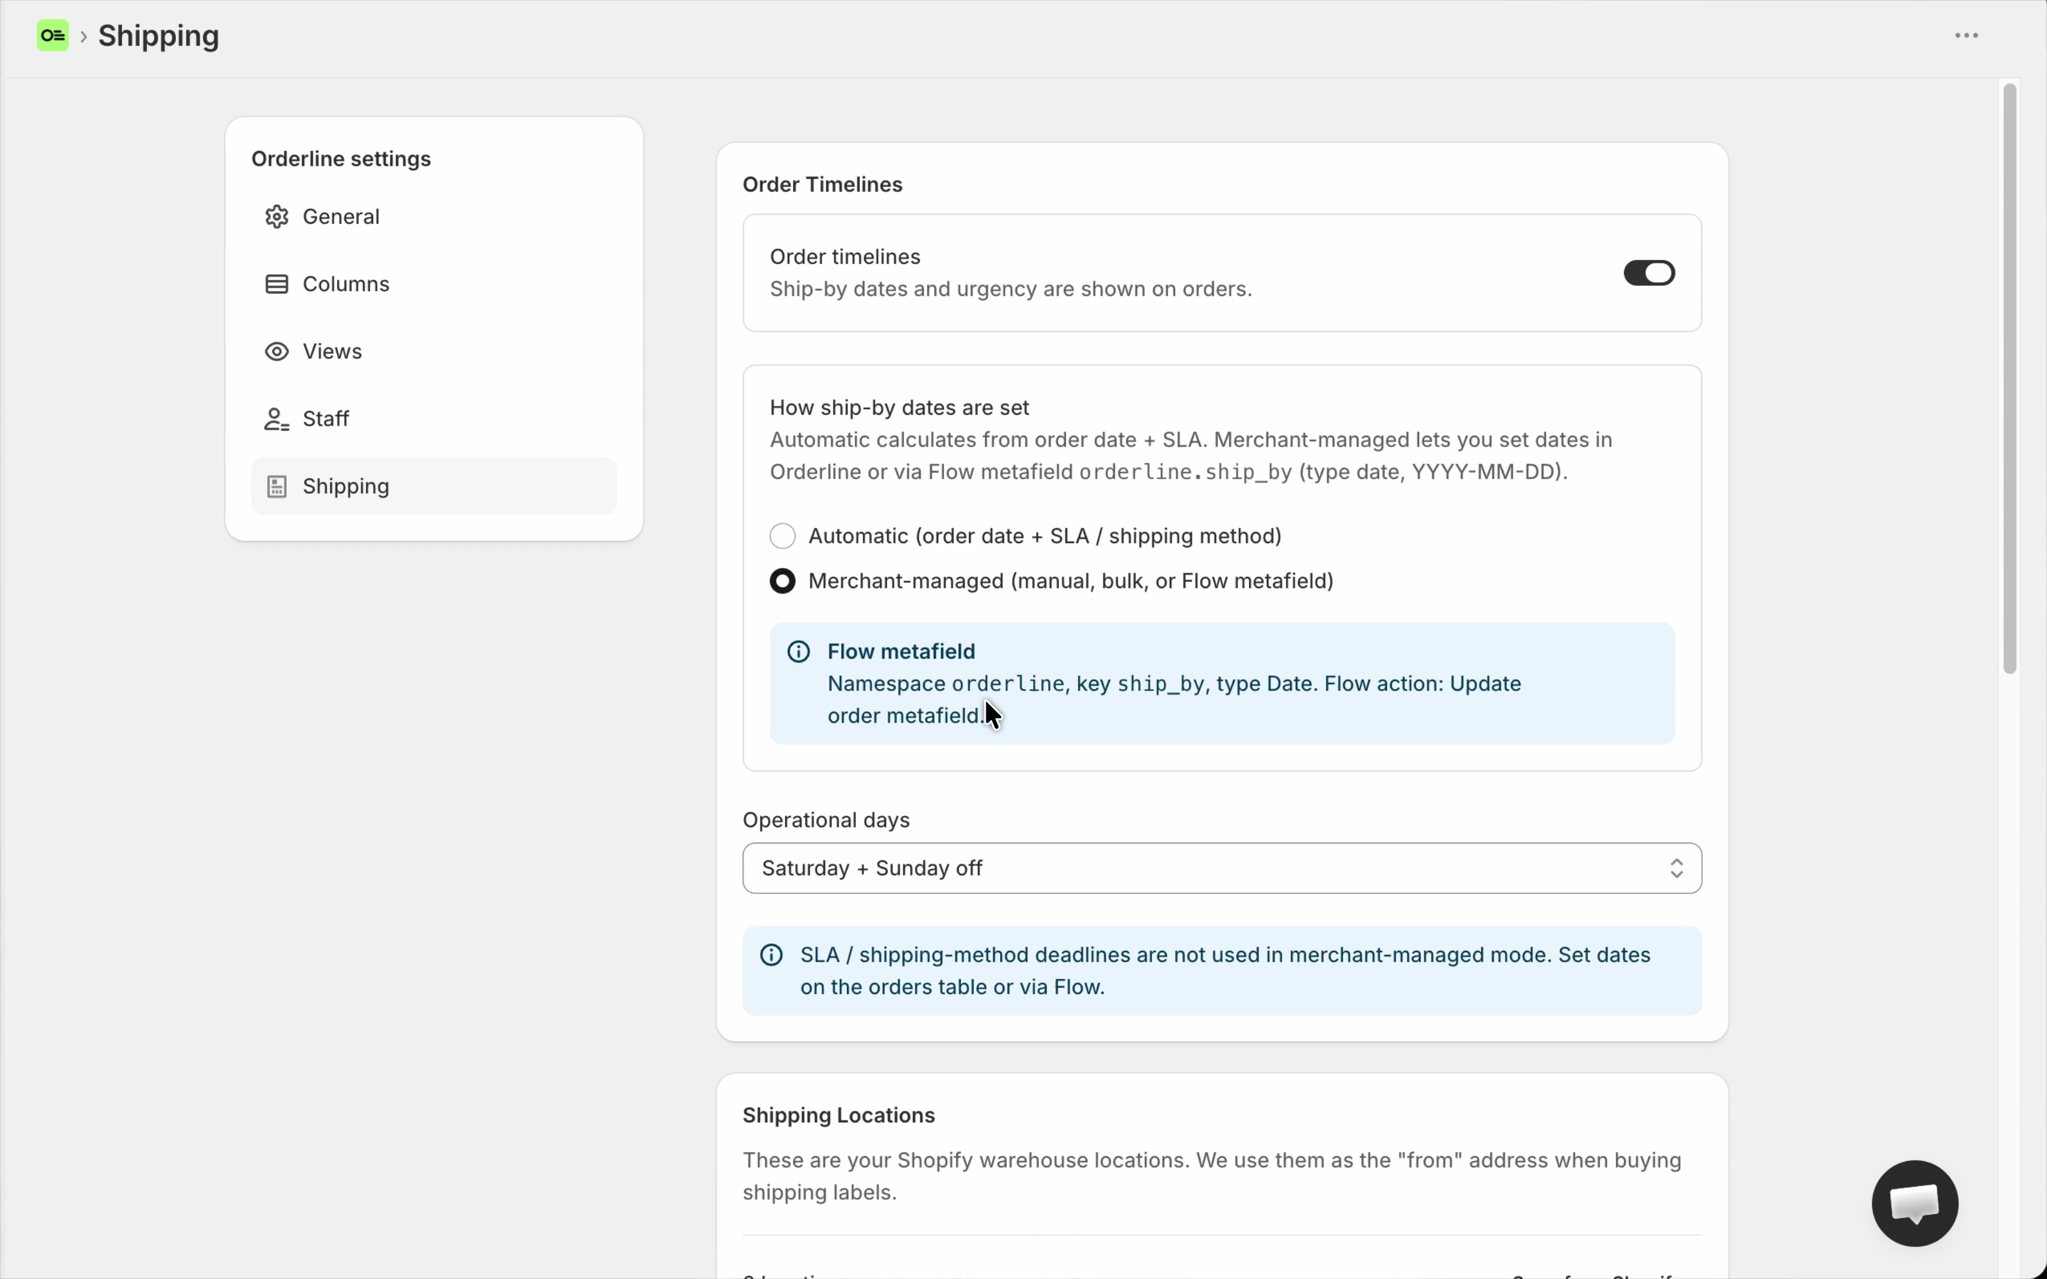Click the vertical page scrollbar thumb
Viewport: 2047px width, 1279px height.
point(2010,378)
